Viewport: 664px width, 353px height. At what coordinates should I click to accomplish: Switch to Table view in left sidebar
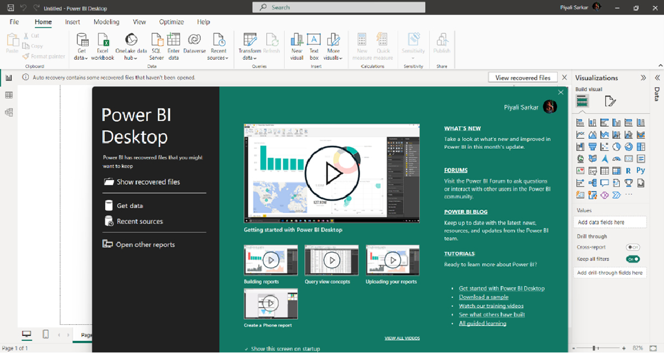tap(9, 95)
